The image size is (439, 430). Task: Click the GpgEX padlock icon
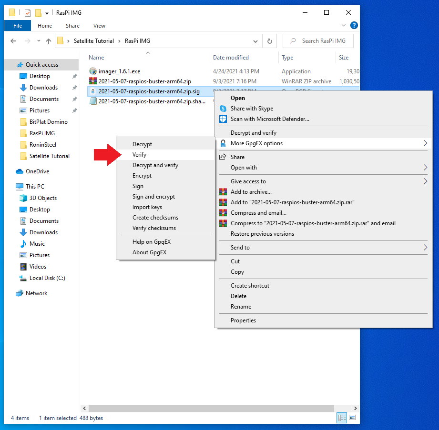click(223, 143)
